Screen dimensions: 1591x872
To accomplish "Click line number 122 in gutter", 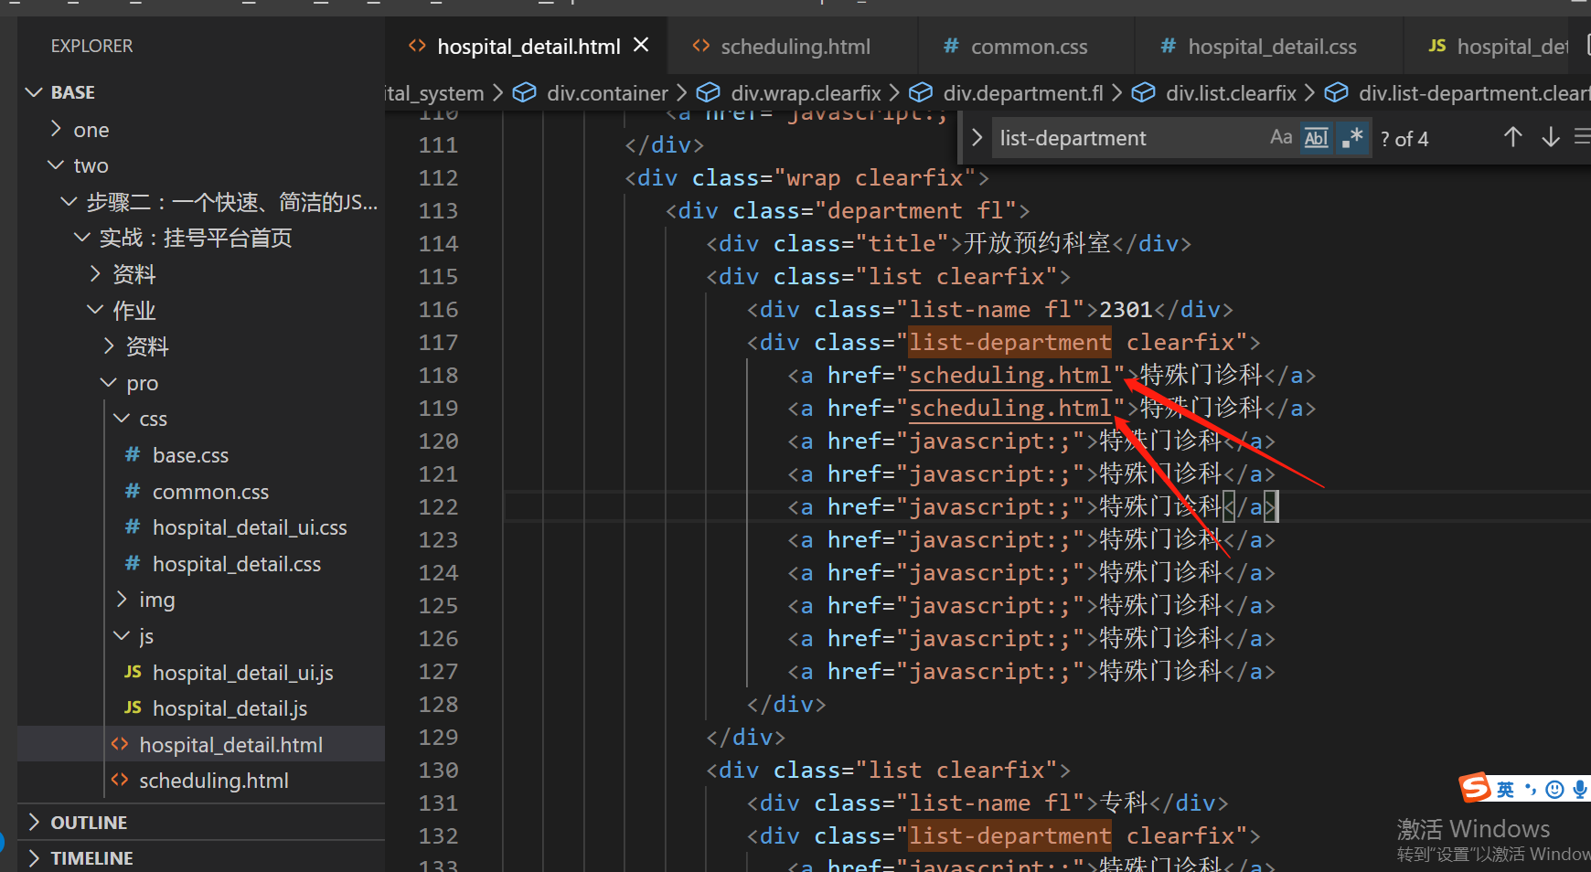I will [438, 507].
